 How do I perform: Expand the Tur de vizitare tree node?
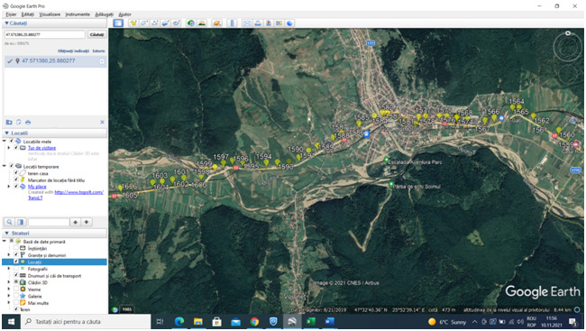pos(9,148)
